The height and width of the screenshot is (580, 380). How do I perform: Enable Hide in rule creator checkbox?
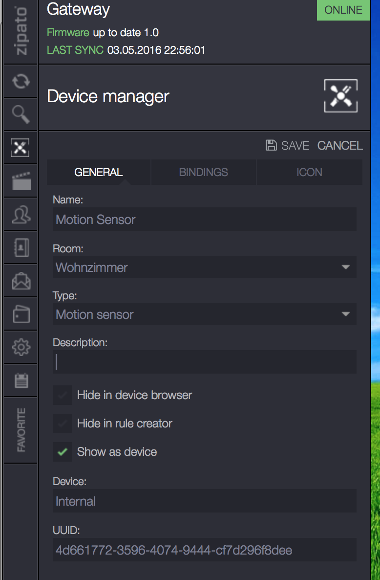62,424
